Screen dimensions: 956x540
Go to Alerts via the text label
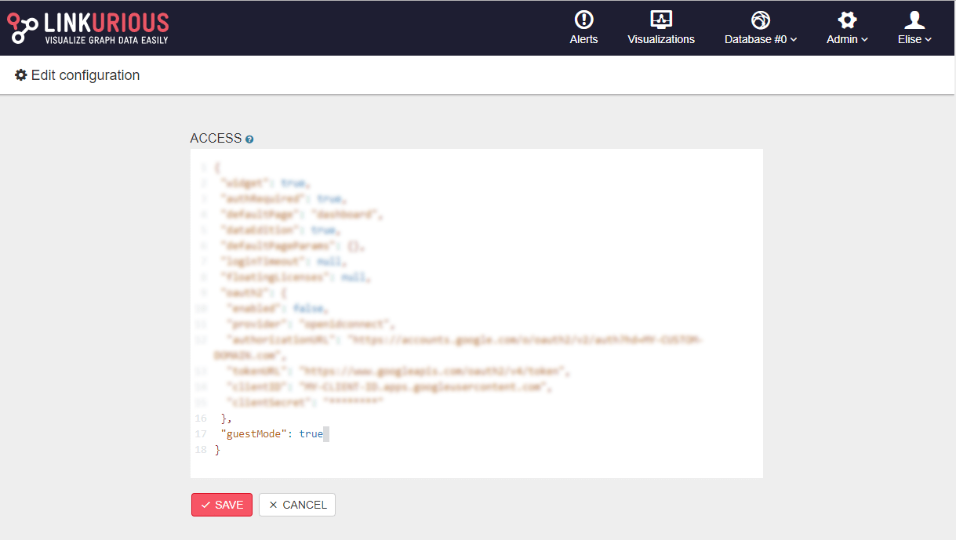click(583, 39)
